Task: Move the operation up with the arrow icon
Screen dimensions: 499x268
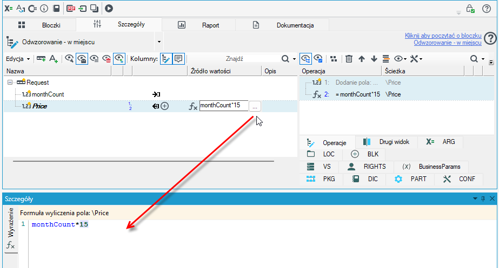Action: click(x=362, y=59)
